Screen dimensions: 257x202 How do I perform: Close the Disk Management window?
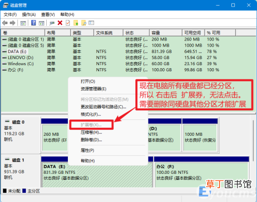(249, 5)
